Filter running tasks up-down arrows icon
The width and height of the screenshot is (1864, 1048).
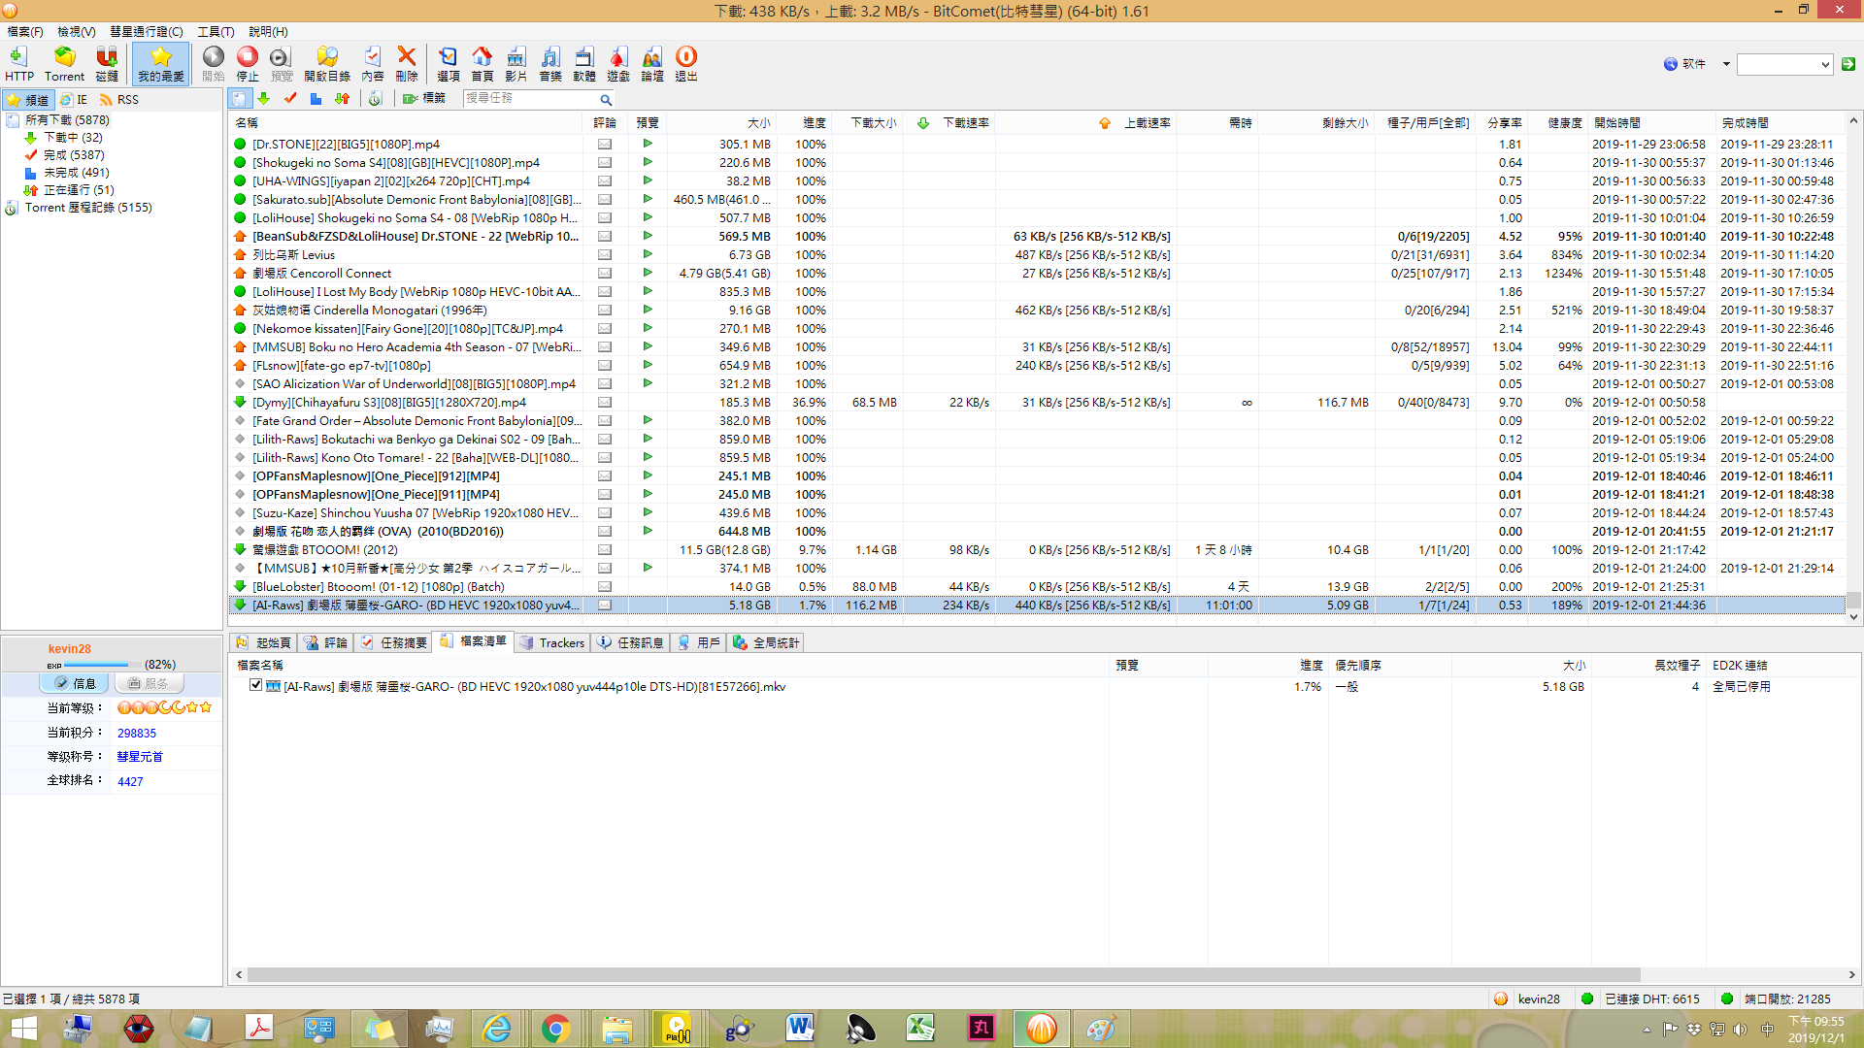pos(342,99)
